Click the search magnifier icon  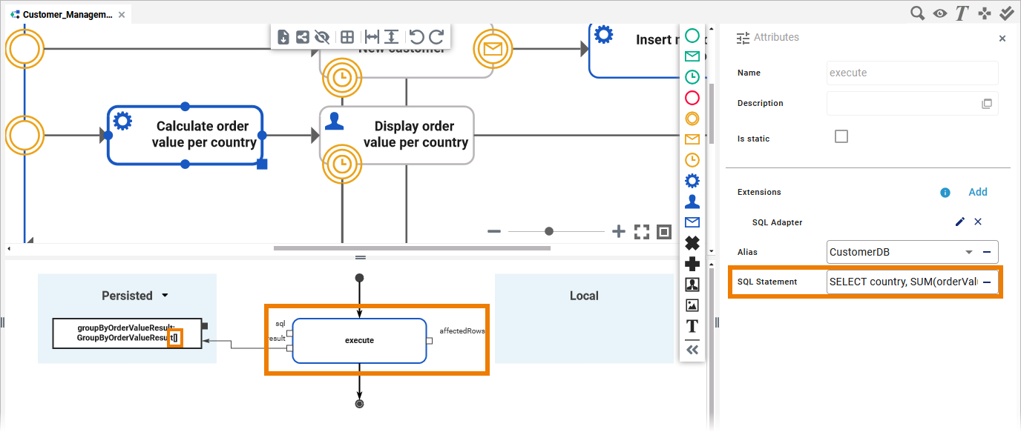coord(918,13)
